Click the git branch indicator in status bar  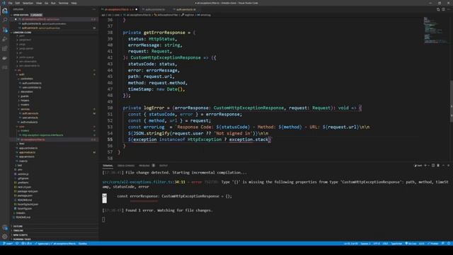click(x=8, y=244)
